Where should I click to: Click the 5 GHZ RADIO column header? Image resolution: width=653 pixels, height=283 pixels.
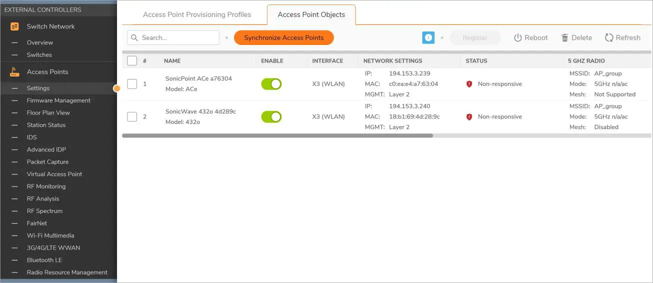[586, 61]
